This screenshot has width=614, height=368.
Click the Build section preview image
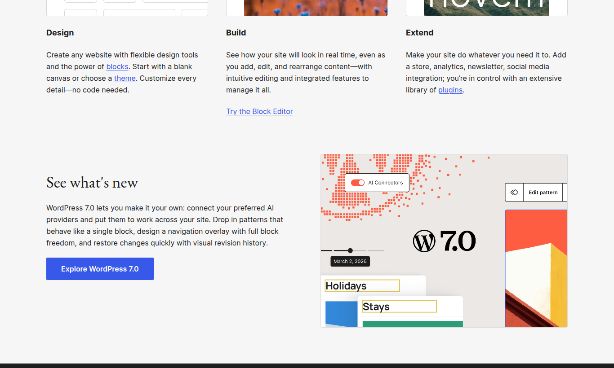point(307,8)
